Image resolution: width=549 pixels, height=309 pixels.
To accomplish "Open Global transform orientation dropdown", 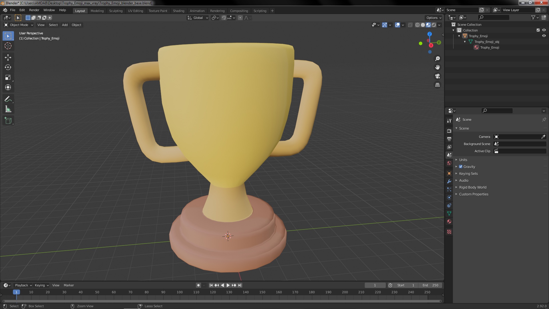I will point(198,18).
